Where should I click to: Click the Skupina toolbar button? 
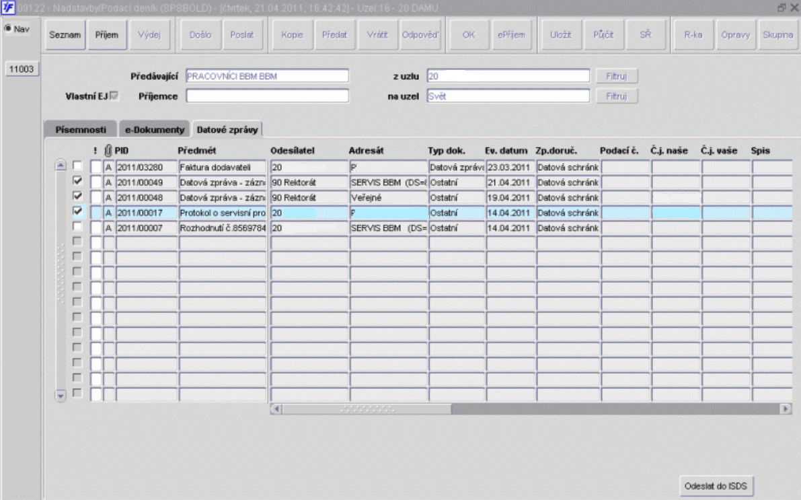click(778, 35)
